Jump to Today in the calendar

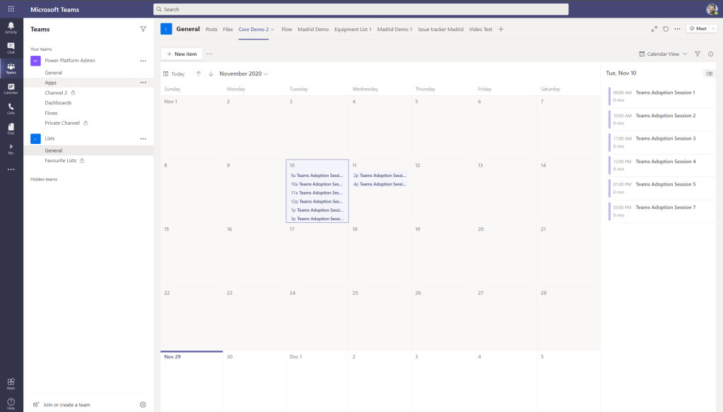174,73
